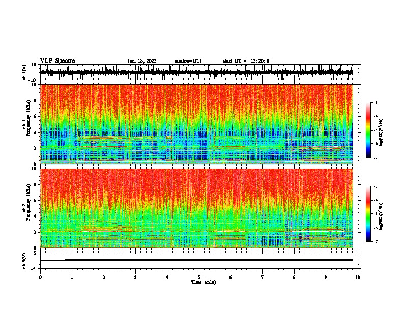This screenshot has height=311, width=403.
Task: Click time axis tick label '1'
Action: point(72,277)
